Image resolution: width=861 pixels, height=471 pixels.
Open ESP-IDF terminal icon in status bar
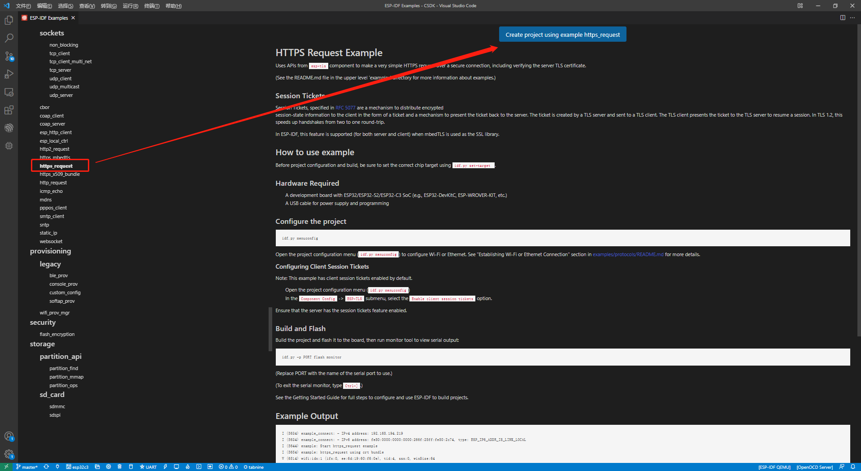pos(199,467)
